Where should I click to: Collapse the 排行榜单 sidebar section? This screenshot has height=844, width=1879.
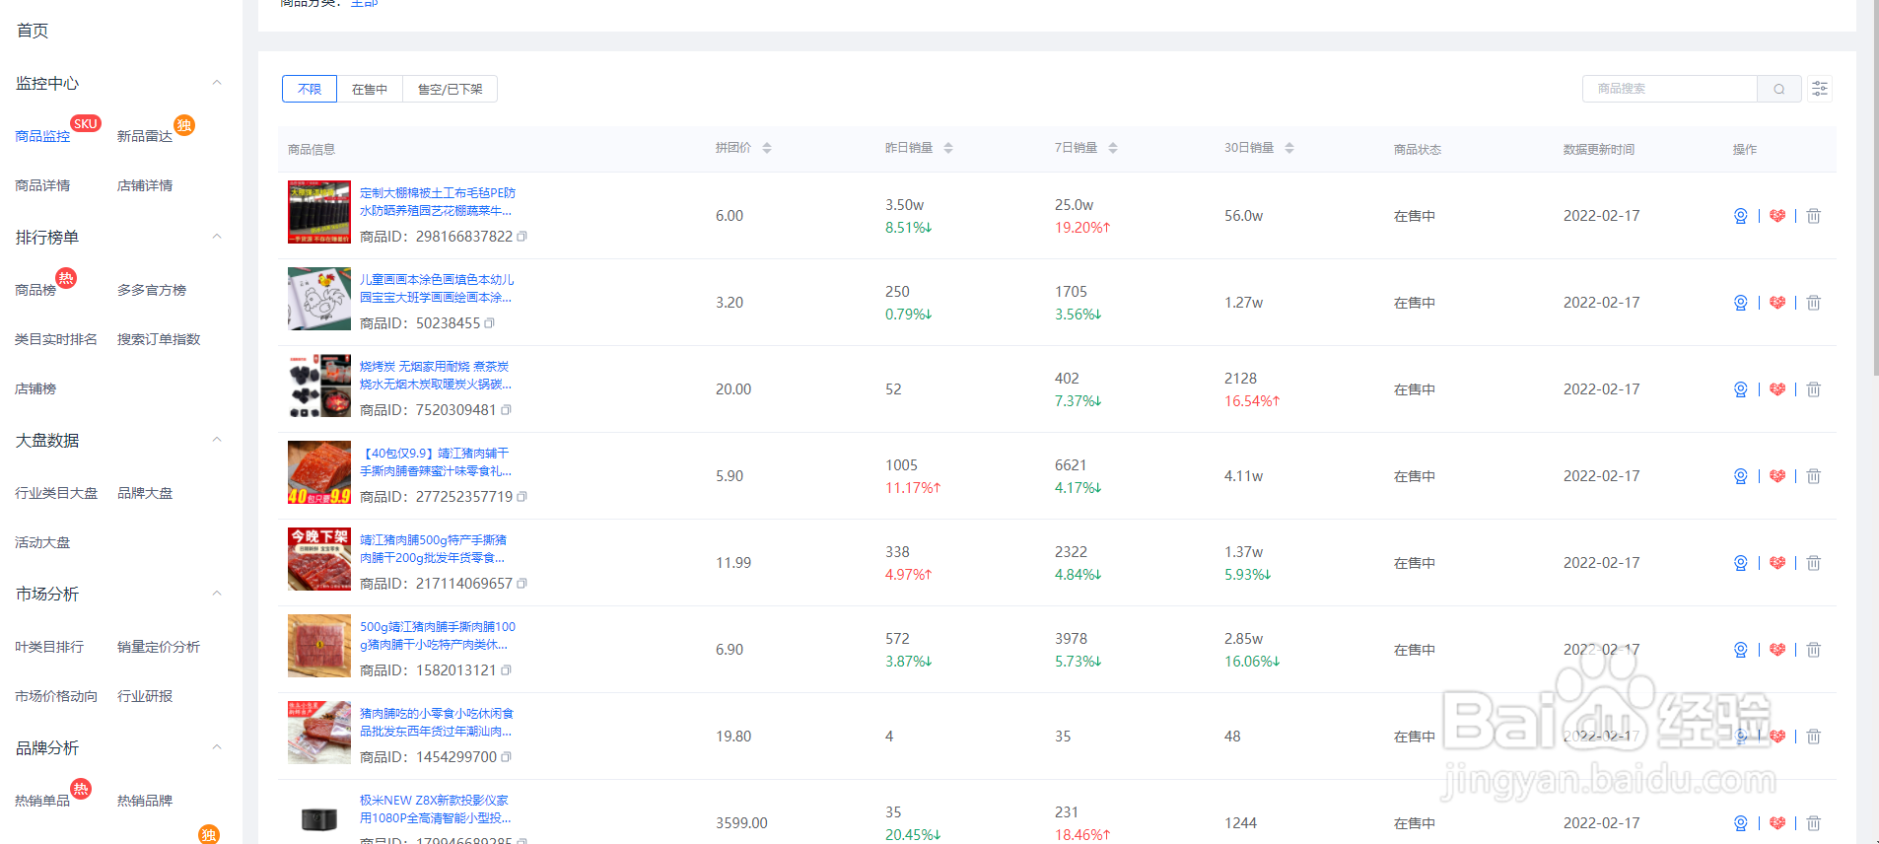[217, 237]
